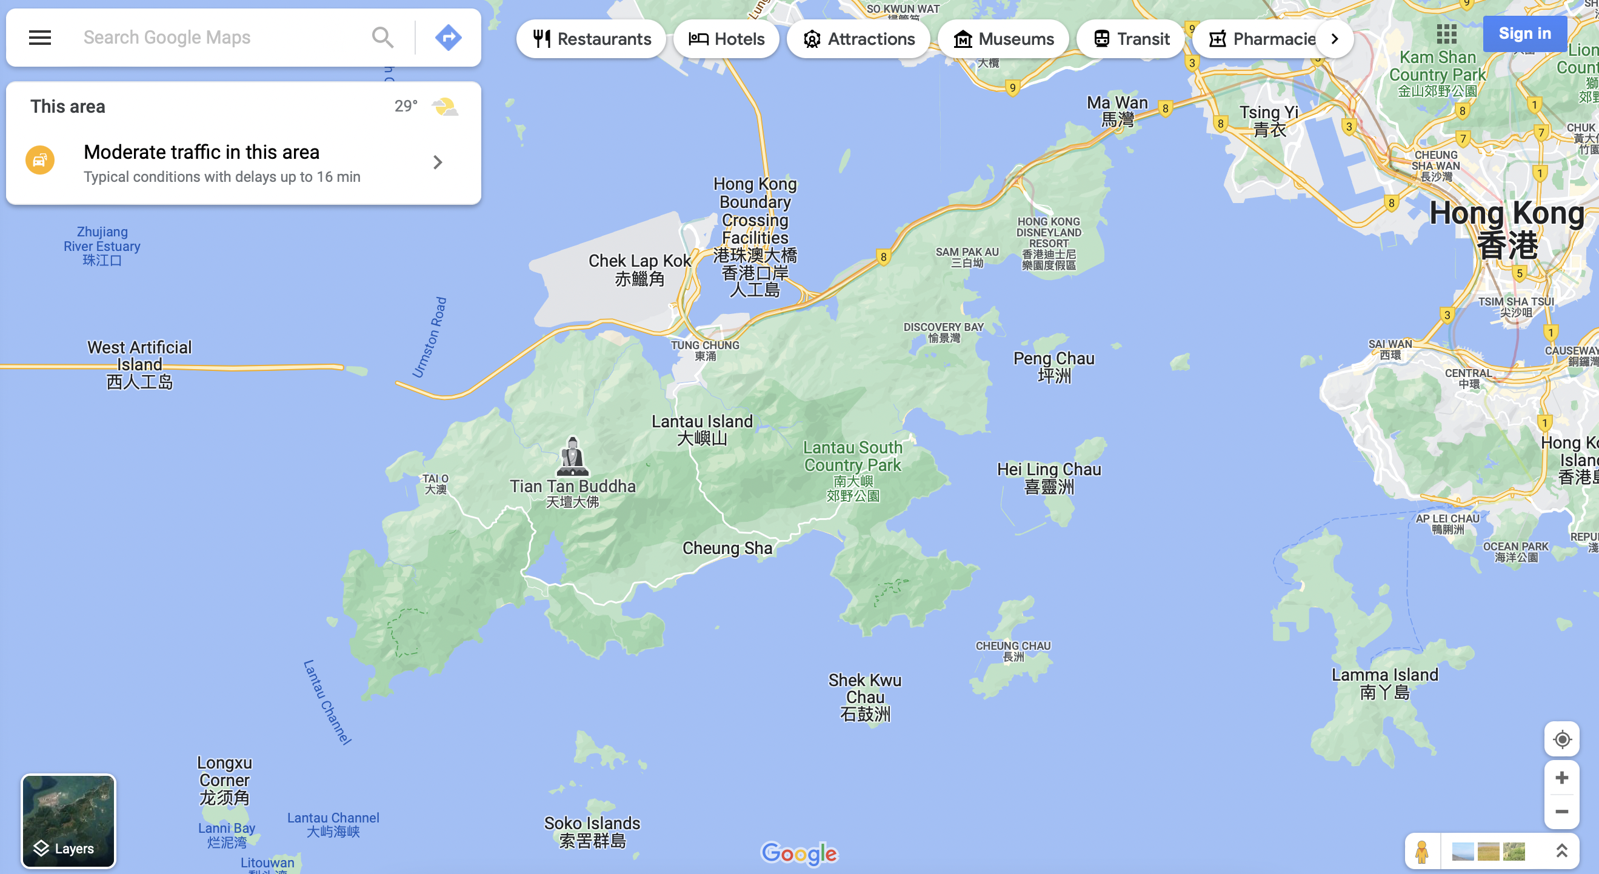
Task: Open the weather icon showing 29°
Action: [x=445, y=107]
